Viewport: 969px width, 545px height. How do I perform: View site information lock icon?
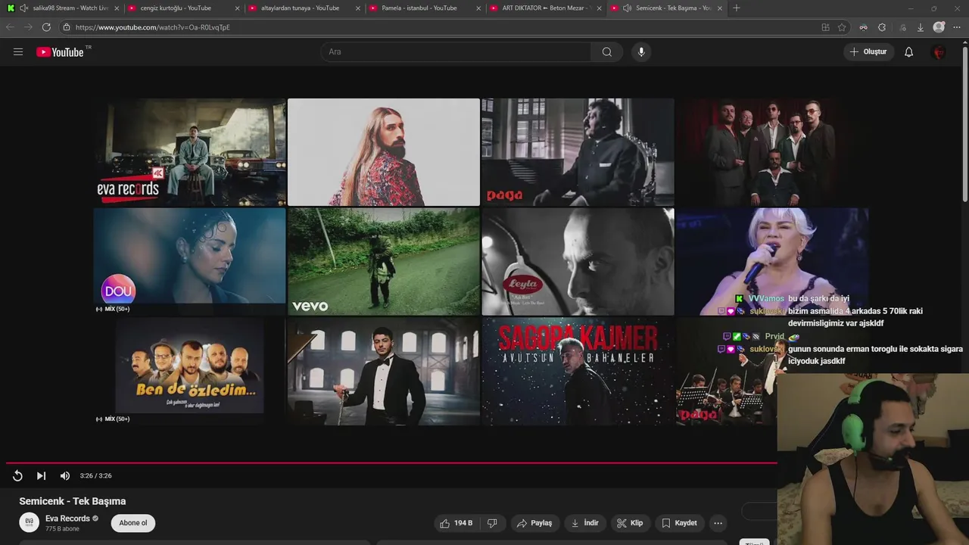[67, 27]
